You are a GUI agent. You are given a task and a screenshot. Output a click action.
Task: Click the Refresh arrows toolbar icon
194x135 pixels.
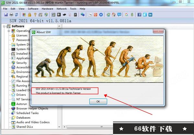click(x=17, y=15)
